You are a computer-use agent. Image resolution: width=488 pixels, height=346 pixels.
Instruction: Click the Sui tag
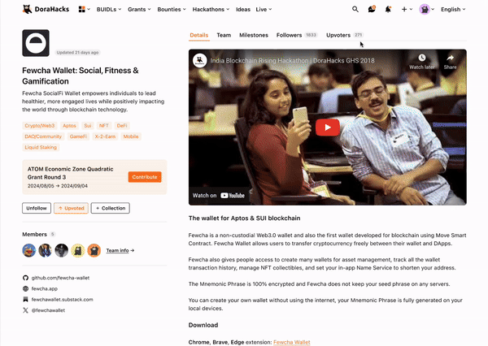click(88, 126)
